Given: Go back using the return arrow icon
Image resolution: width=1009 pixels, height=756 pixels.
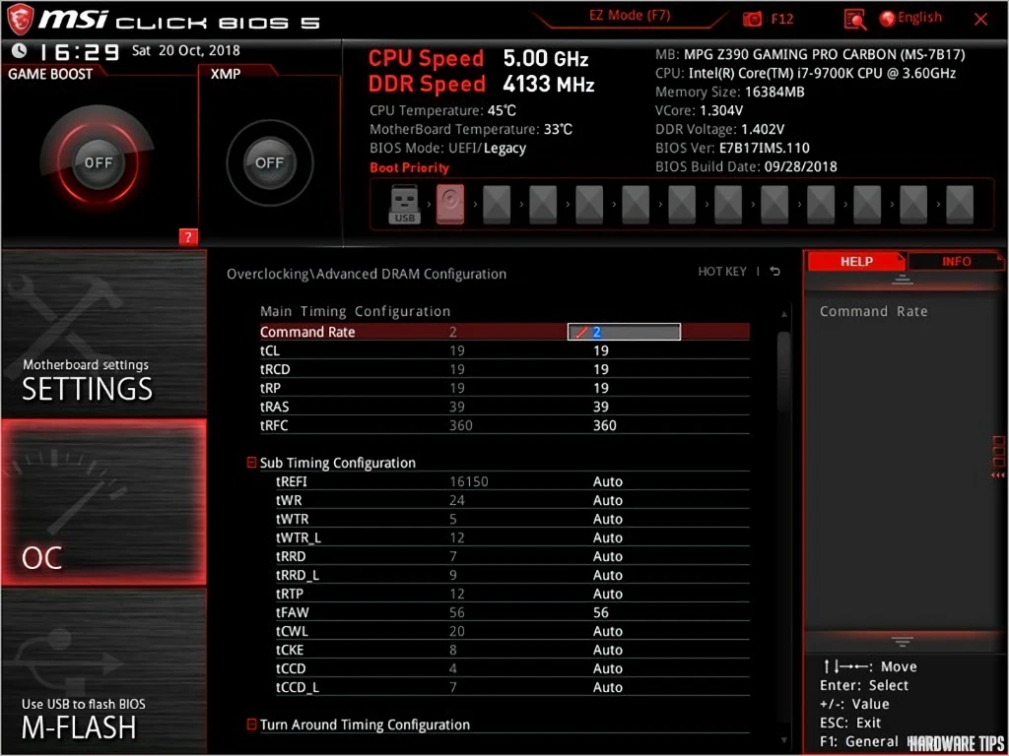Looking at the screenshot, I should [x=775, y=272].
